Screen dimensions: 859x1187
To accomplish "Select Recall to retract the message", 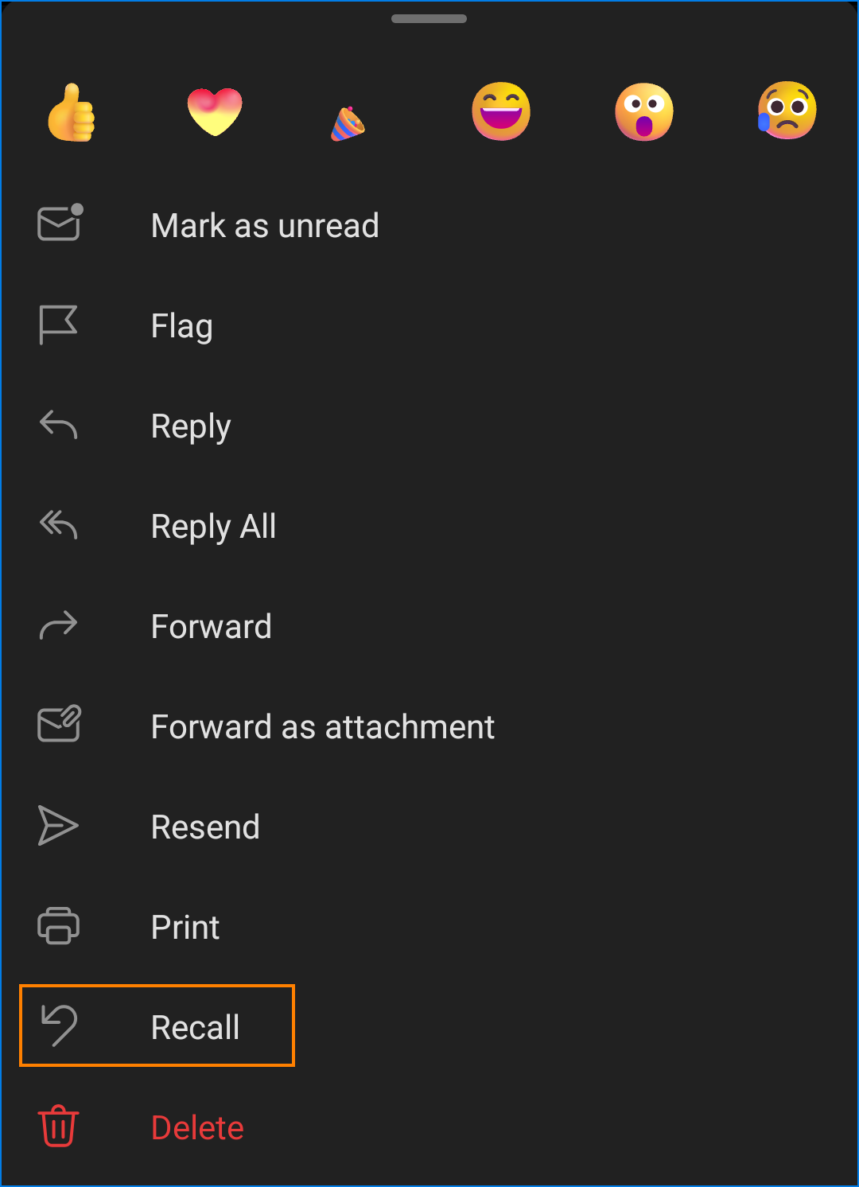I will coord(195,1027).
